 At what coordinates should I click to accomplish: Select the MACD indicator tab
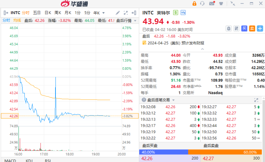click(10, 161)
